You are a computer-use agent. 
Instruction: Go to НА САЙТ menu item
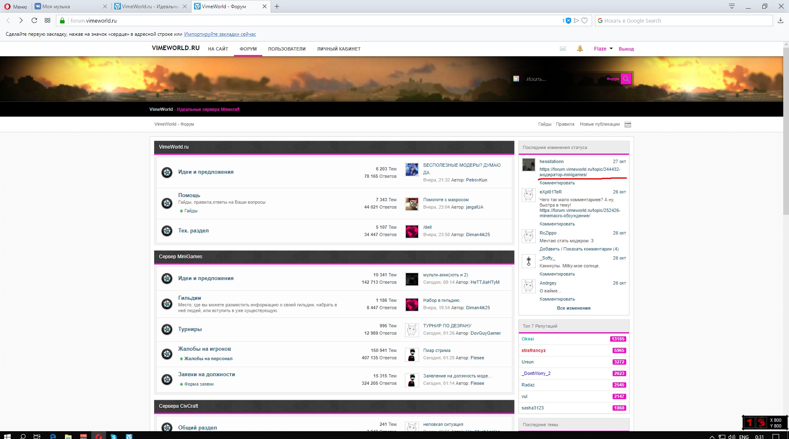point(218,49)
